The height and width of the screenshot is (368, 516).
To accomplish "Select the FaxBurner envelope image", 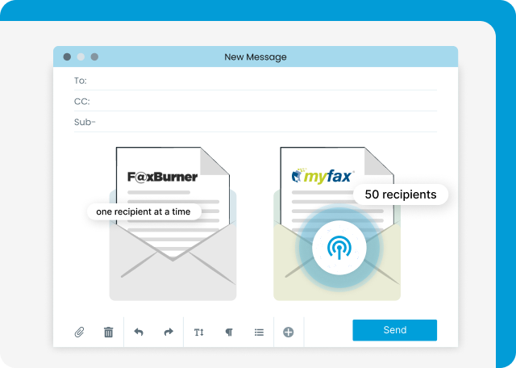I will tap(173, 224).
